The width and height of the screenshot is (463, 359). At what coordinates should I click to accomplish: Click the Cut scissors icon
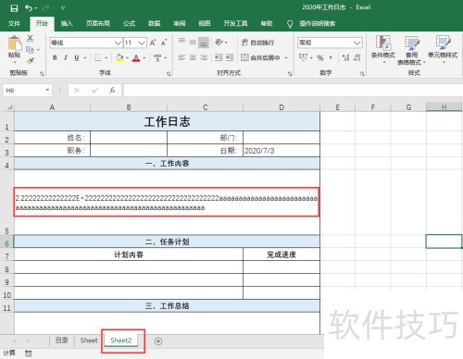pos(30,38)
